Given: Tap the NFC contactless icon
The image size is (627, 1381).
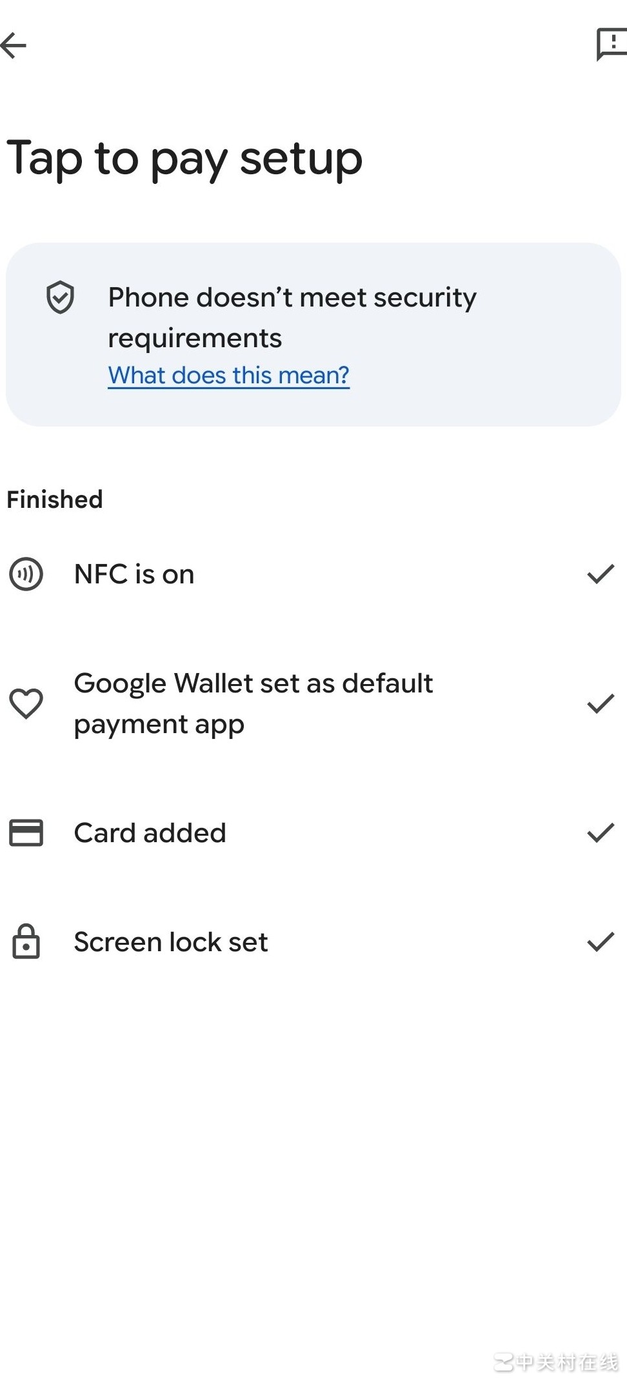Looking at the screenshot, I should pos(26,574).
